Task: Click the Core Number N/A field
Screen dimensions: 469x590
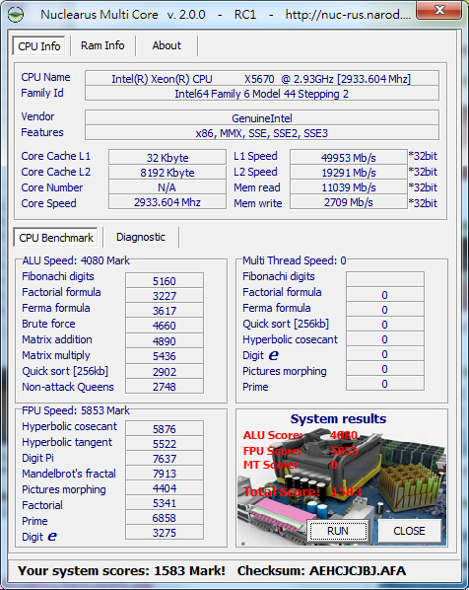Action: [x=167, y=187]
